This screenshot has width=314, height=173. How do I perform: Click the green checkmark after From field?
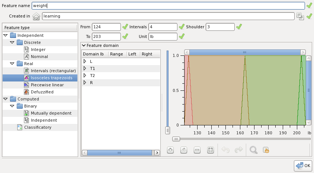click(125, 27)
